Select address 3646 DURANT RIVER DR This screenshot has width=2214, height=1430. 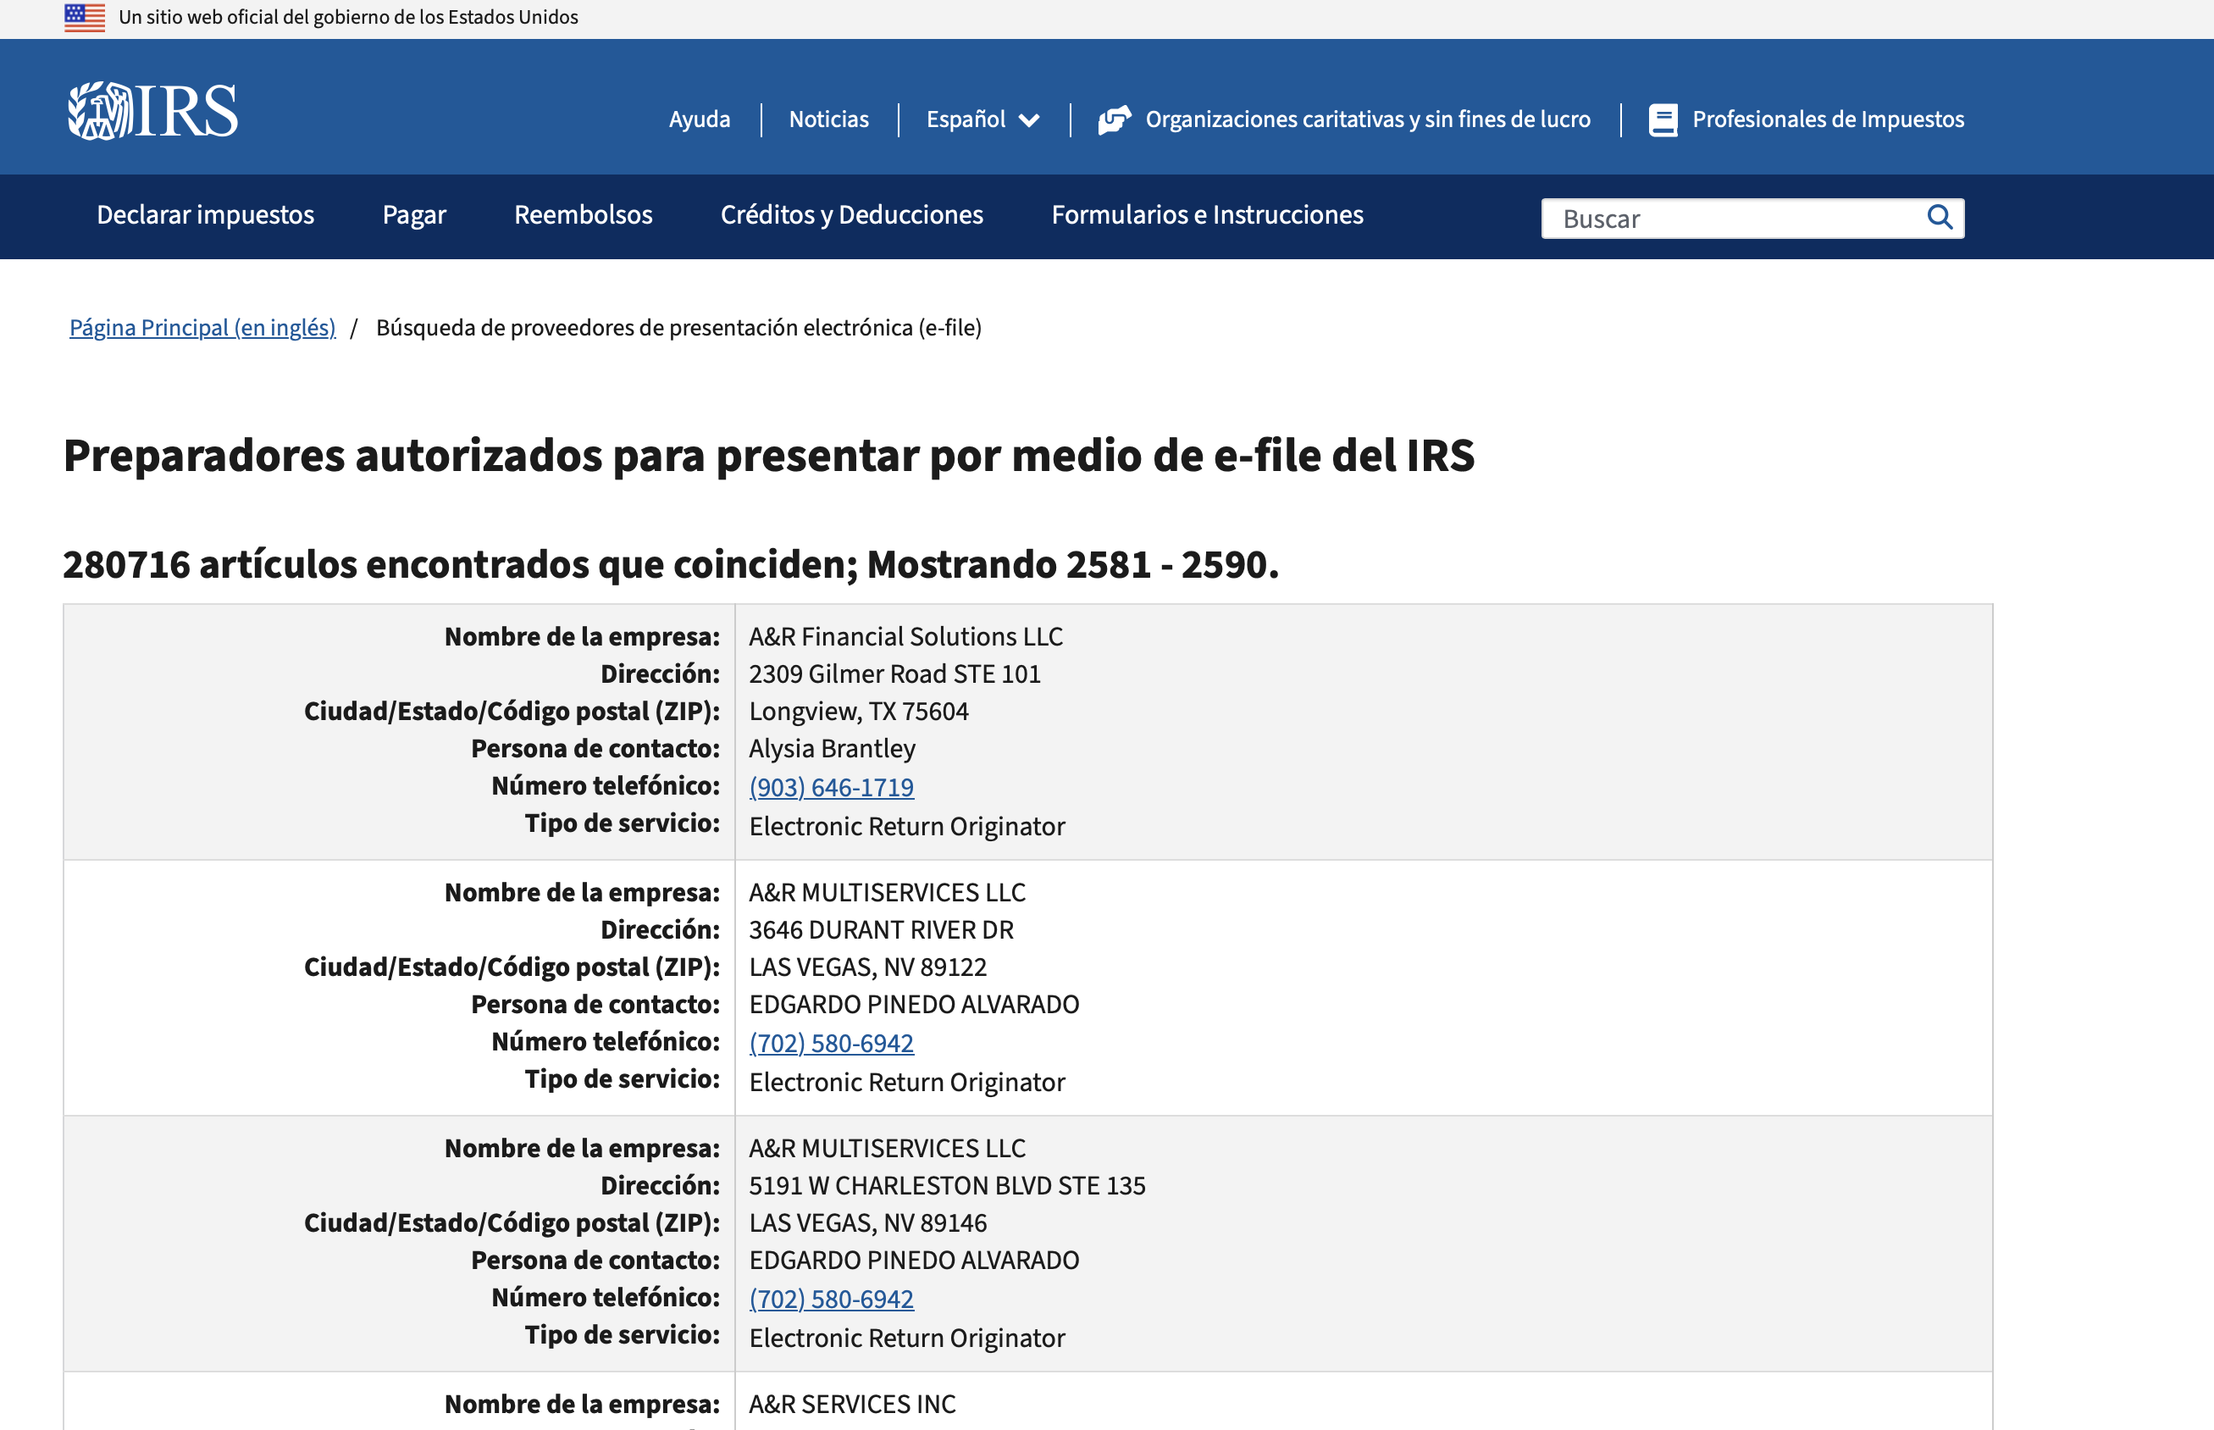(x=881, y=930)
